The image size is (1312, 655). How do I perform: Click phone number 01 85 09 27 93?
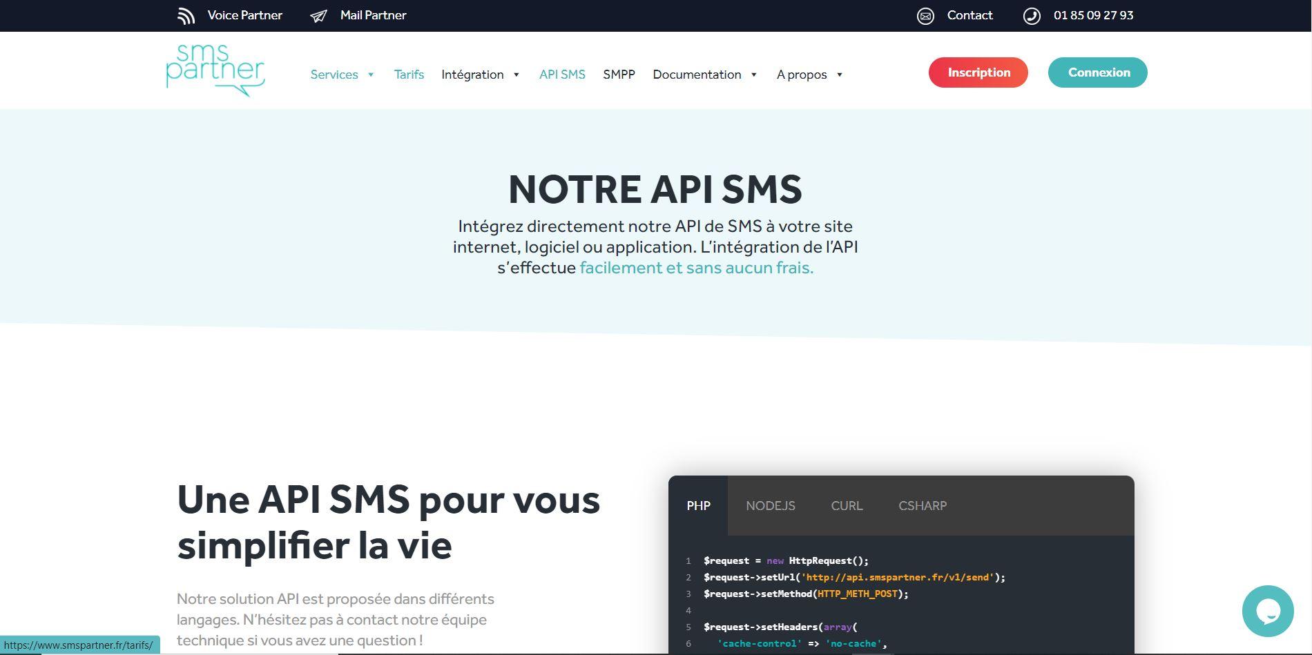[x=1093, y=15]
